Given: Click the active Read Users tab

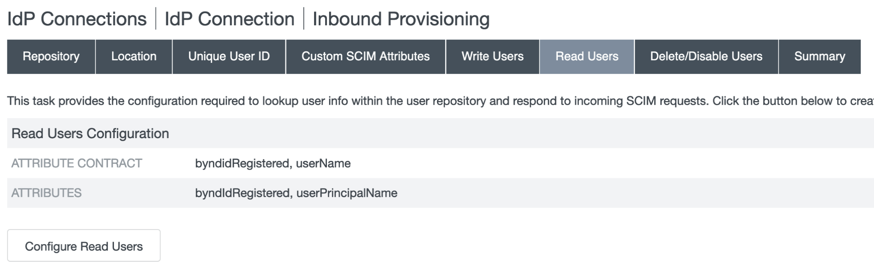Looking at the screenshot, I should click(x=587, y=56).
